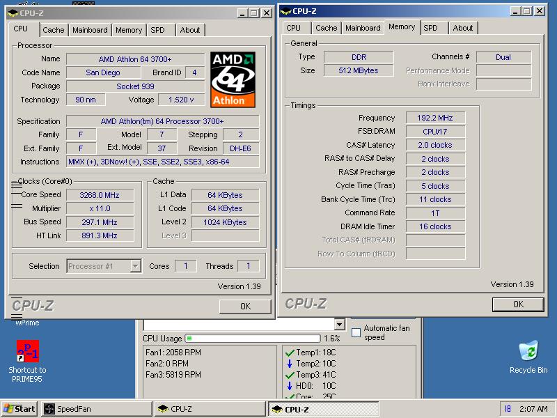Click the Code Name San Diego value
Image resolution: width=557 pixels, height=418 pixels.
(x=103, y=72)
